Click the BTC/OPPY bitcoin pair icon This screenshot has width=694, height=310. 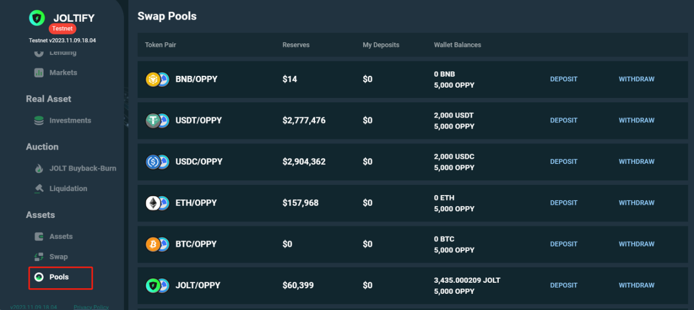(158, 244)
